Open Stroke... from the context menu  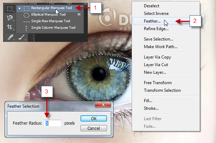tap(151, 108)
